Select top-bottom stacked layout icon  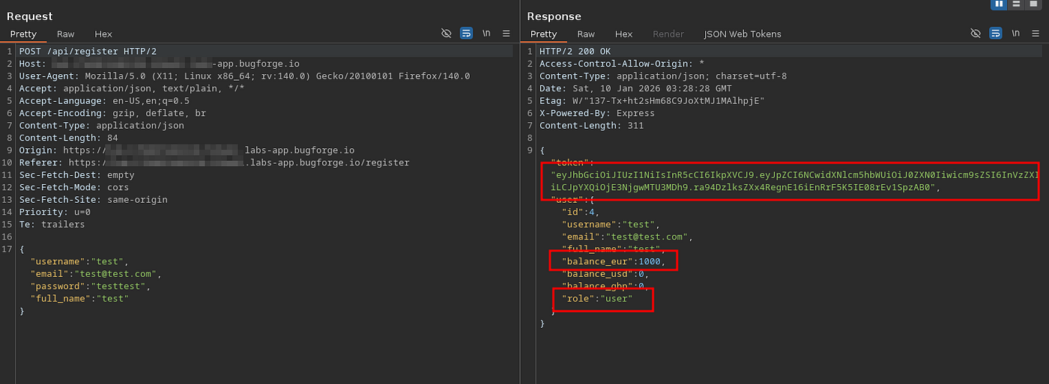(1016, 4)
